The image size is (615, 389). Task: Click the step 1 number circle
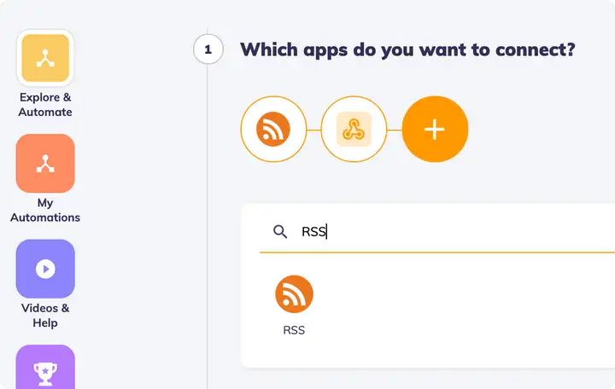(208, 49)
